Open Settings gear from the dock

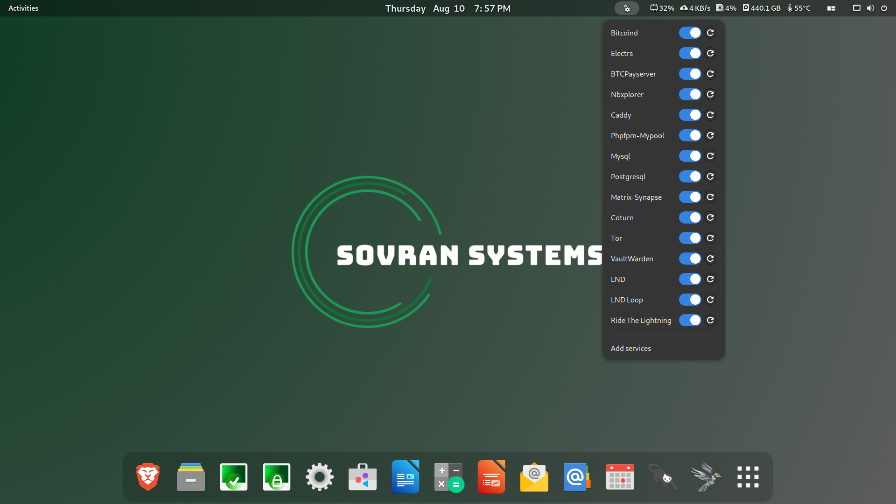[x=320, y=477]
